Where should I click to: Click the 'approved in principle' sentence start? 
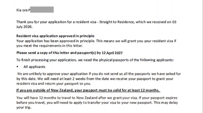(x=56, y=41)
